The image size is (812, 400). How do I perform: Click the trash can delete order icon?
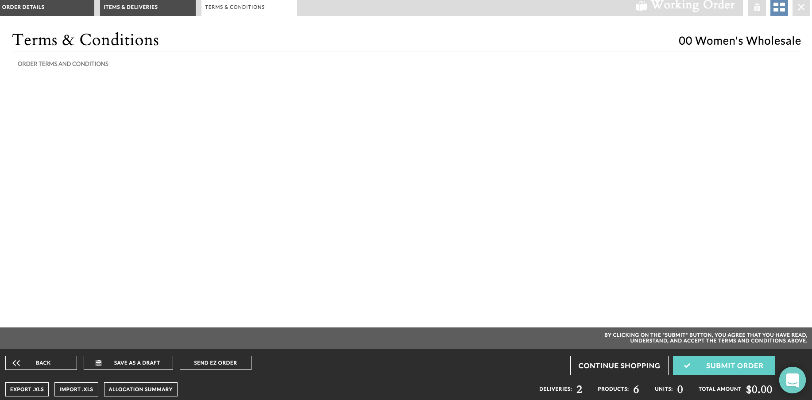(x=757, y=8)
